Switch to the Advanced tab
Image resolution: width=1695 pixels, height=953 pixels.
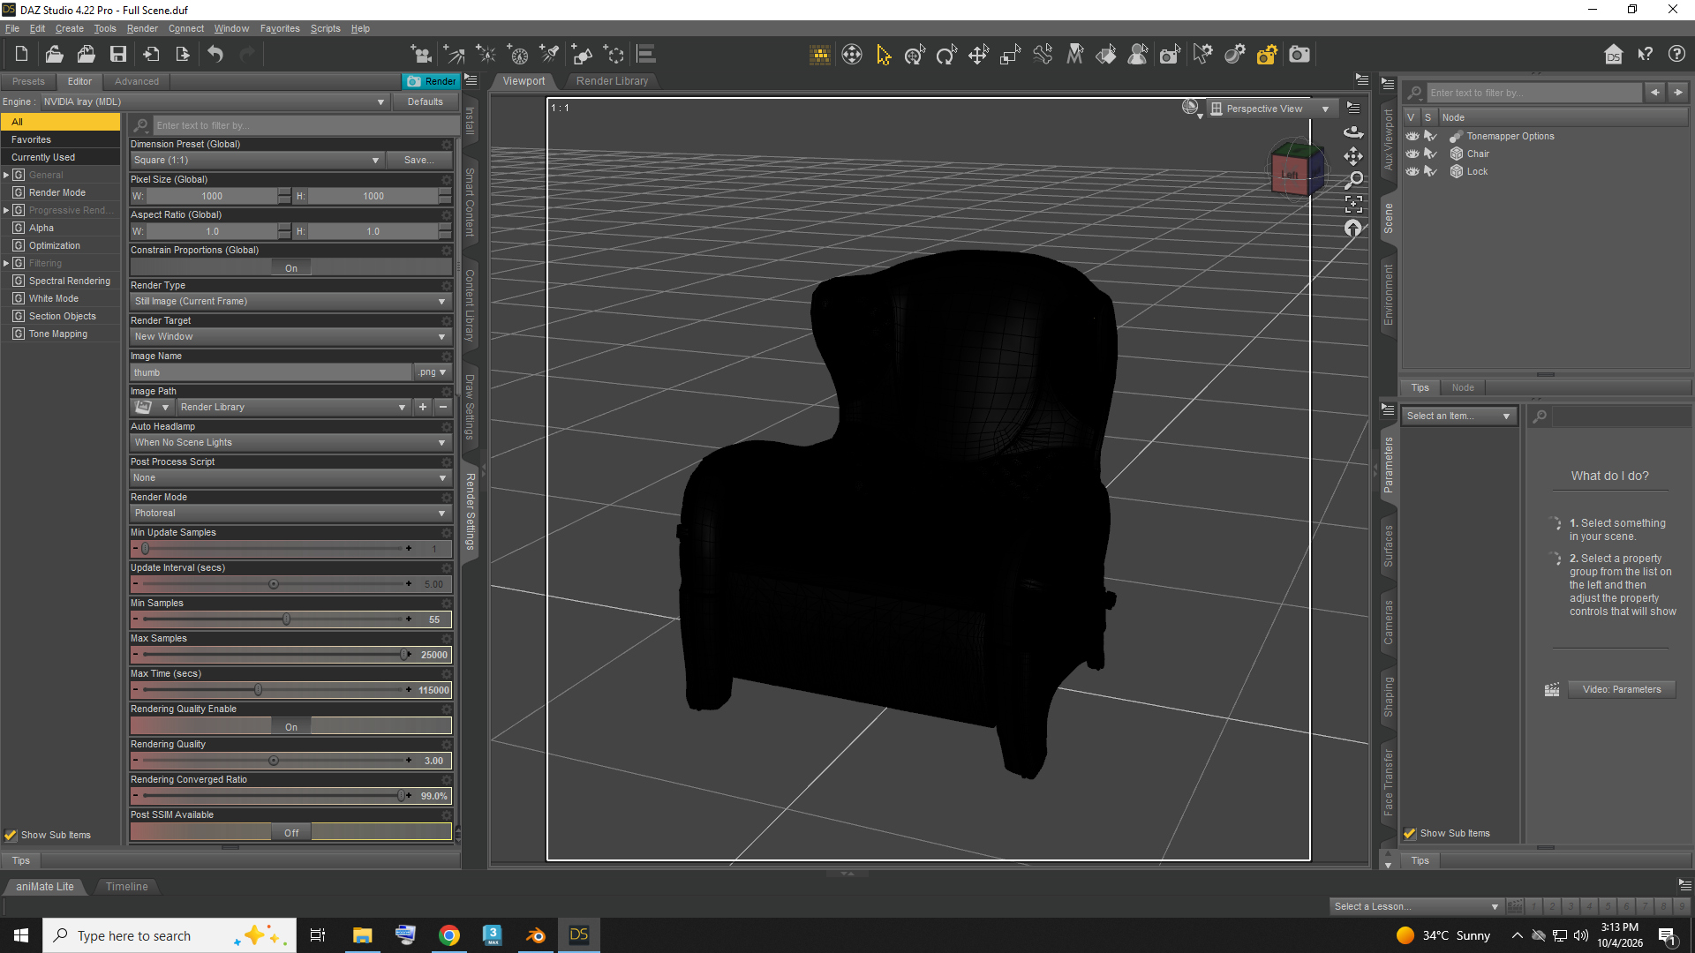point(137,81)
